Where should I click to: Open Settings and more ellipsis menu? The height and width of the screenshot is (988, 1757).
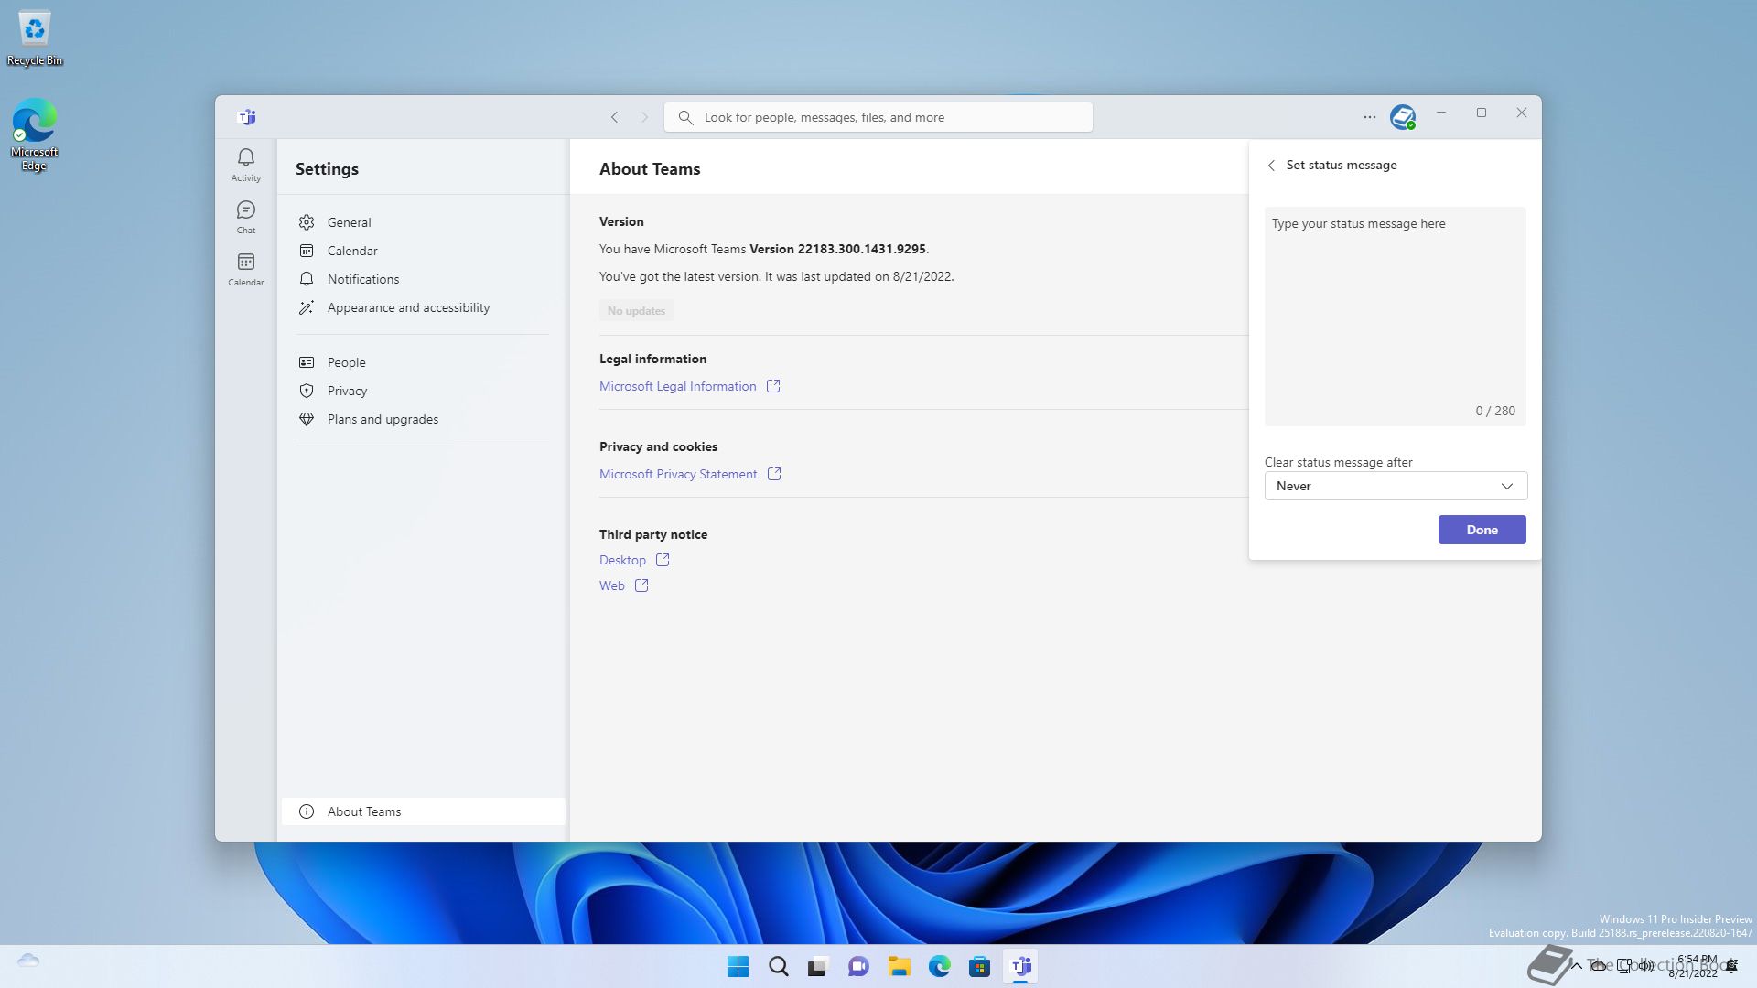[x=1369, y=117]
